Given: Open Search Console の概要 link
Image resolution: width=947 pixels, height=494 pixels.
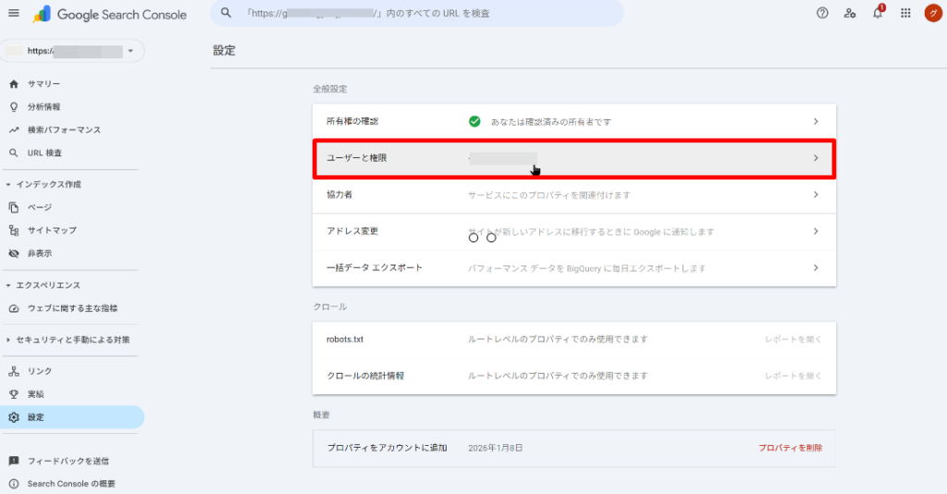Looking at the screenshot, I should (x=71, y=484).
